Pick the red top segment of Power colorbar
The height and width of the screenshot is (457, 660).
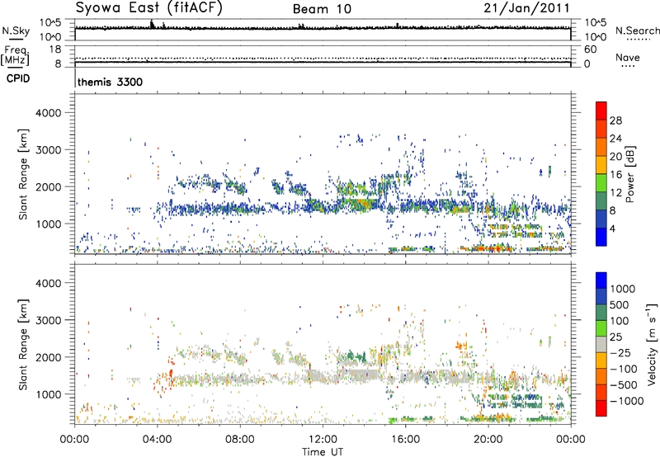coord(601,111)
